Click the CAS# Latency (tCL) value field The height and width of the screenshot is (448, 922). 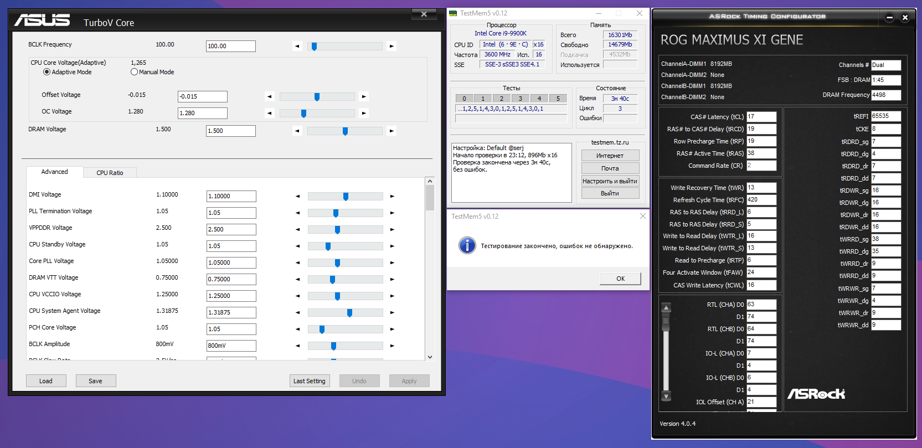[x=761, y=117]
